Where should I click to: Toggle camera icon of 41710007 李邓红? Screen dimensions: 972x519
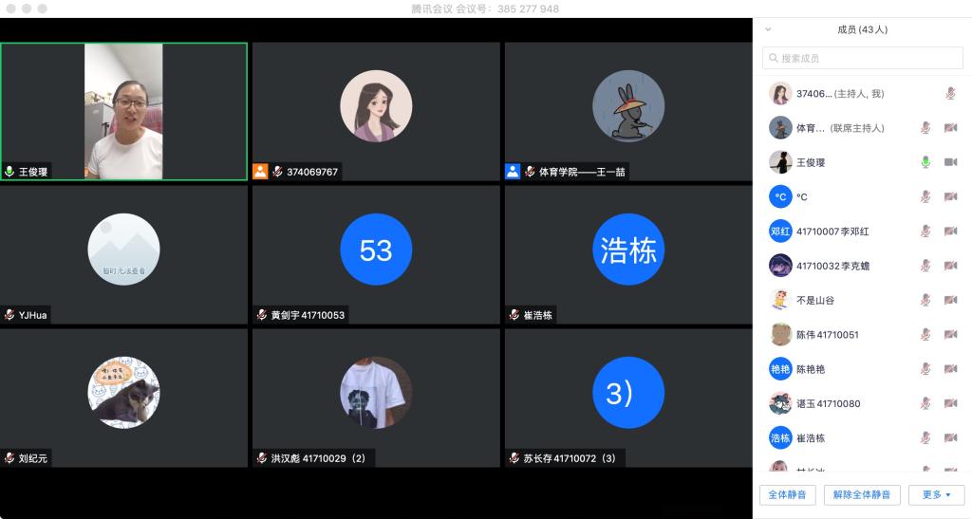950,231
